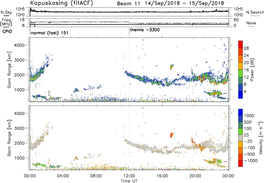Screen dimensions: 264x183
Task: Select the 'themis -3300' CPID entry
Action: (145, 30)
